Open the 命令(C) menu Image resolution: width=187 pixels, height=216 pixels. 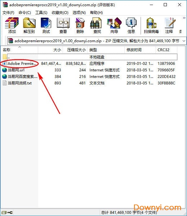pyautogui.click(x=24, y=13)
